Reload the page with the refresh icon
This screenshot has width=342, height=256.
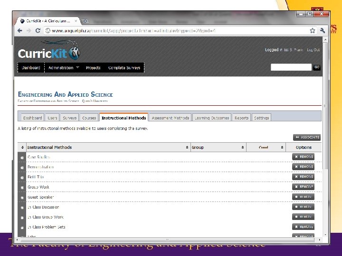coord(38,30)
